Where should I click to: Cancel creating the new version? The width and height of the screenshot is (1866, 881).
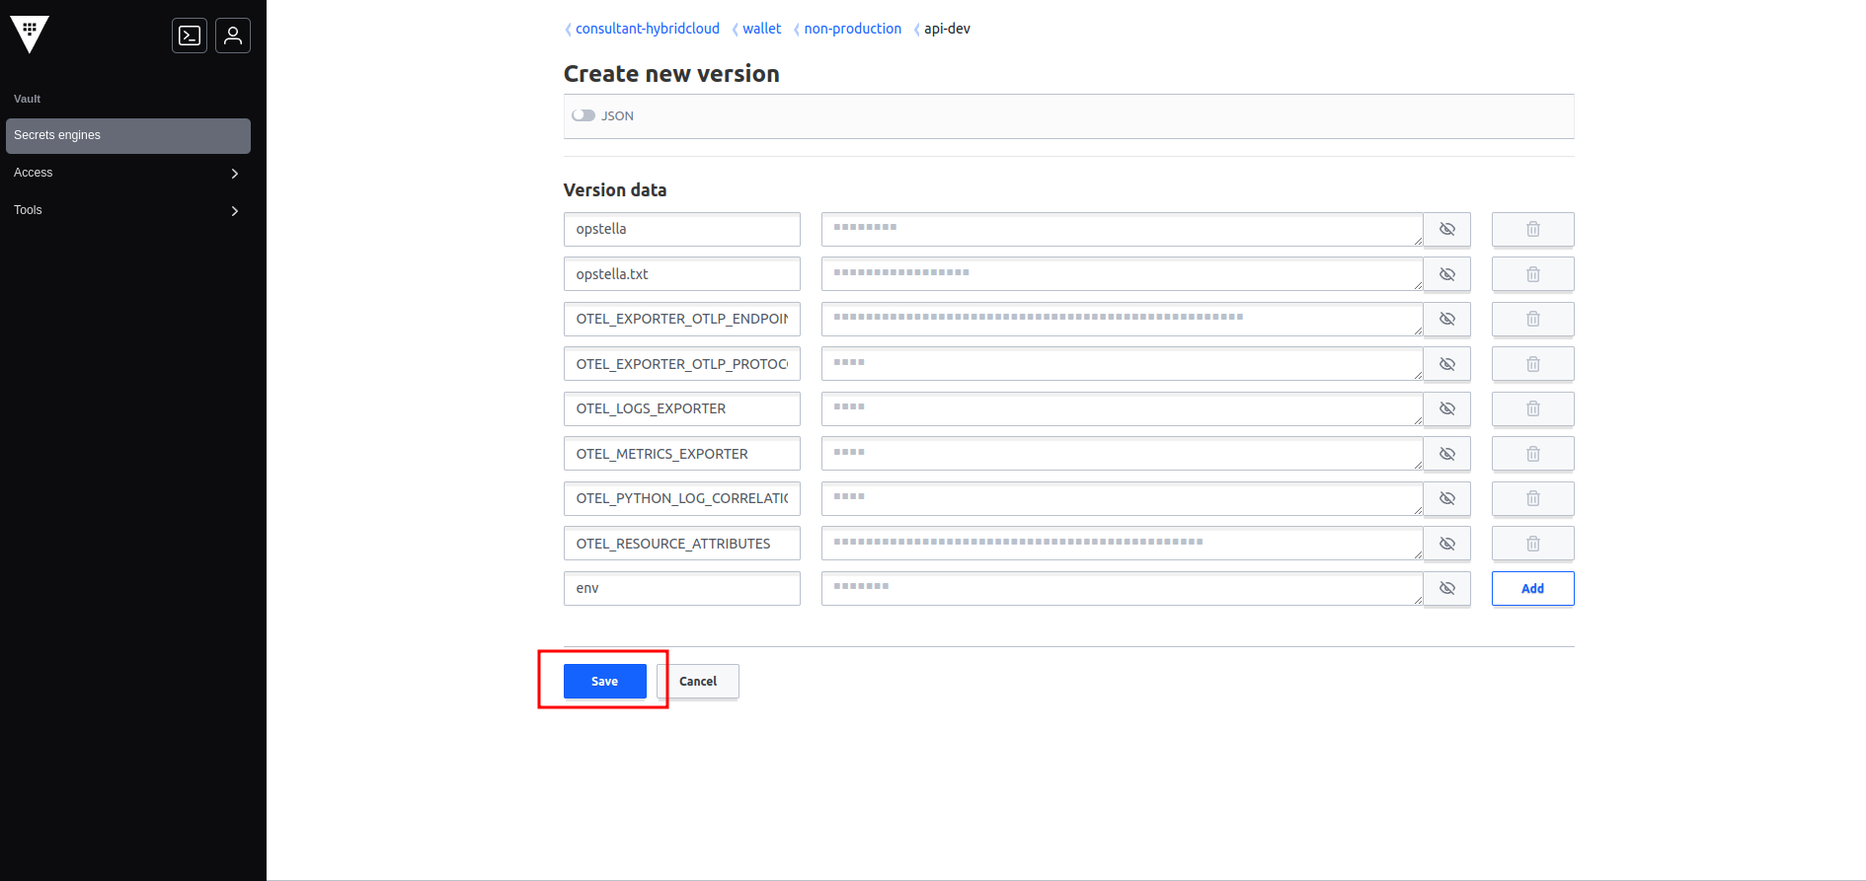[x=698, y=681]
